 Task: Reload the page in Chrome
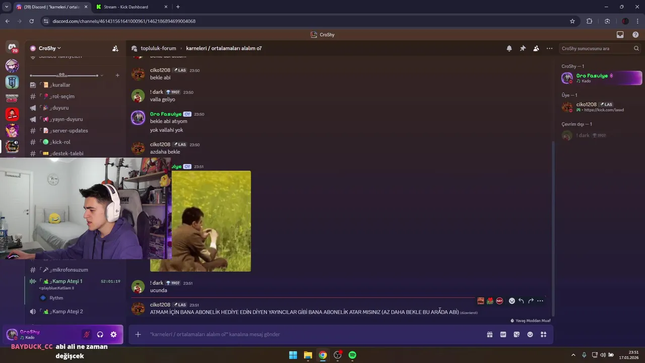(31, 21)
